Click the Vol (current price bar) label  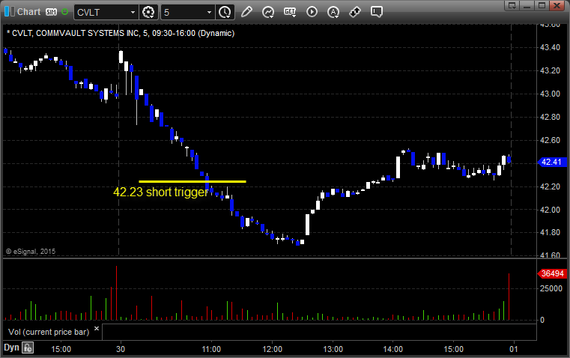pos(49,332)
